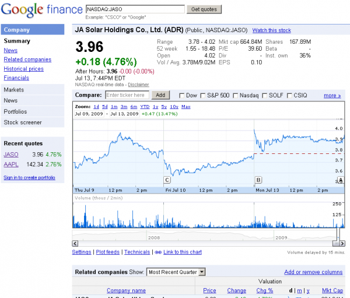Screen dimensions: 350x298
Task: Open the Financials sidebar link
Action: coord(16,78)
